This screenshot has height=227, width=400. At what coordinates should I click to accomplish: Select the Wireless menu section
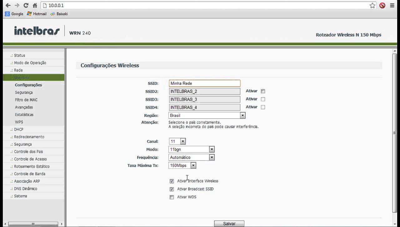pyautogui.click(x=34, y=78)
